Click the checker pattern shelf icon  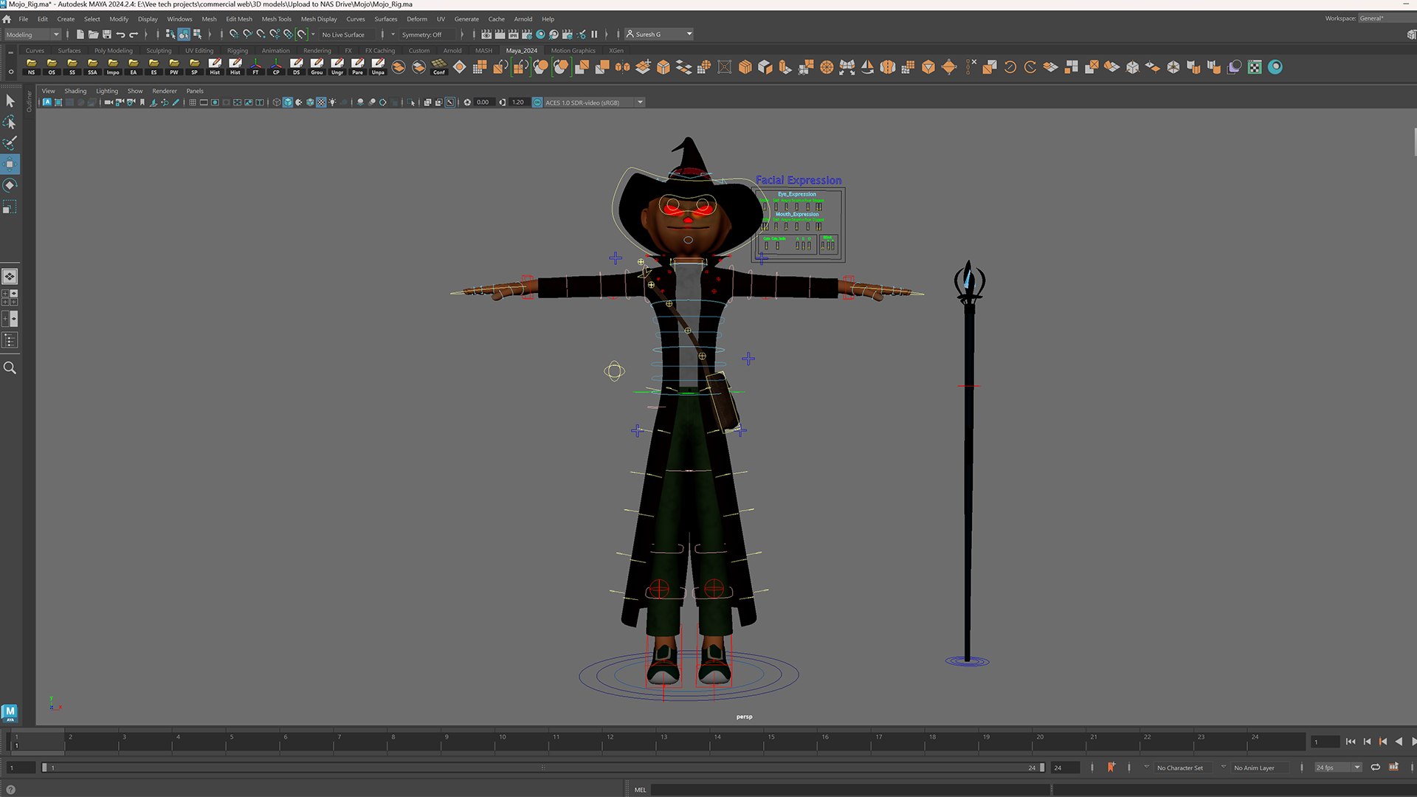(x=1255, y=67)
